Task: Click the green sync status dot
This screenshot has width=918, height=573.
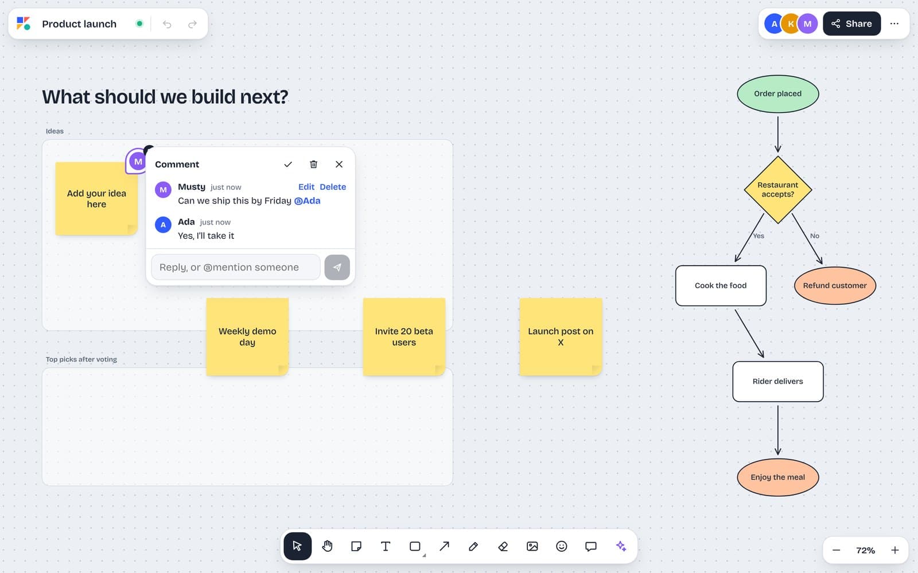Action: 139,23
